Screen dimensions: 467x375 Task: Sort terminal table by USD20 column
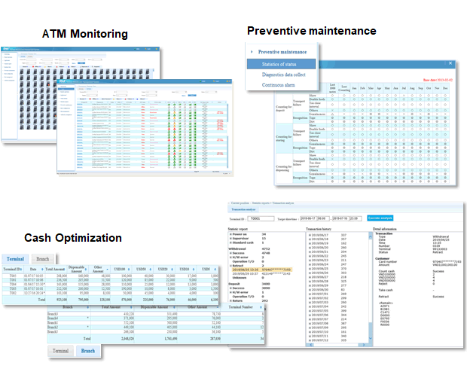click(172, 270)
